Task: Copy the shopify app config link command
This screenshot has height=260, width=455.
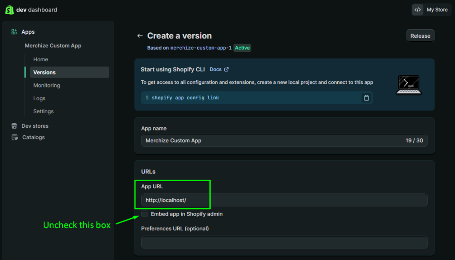Action: click(366, 98)
